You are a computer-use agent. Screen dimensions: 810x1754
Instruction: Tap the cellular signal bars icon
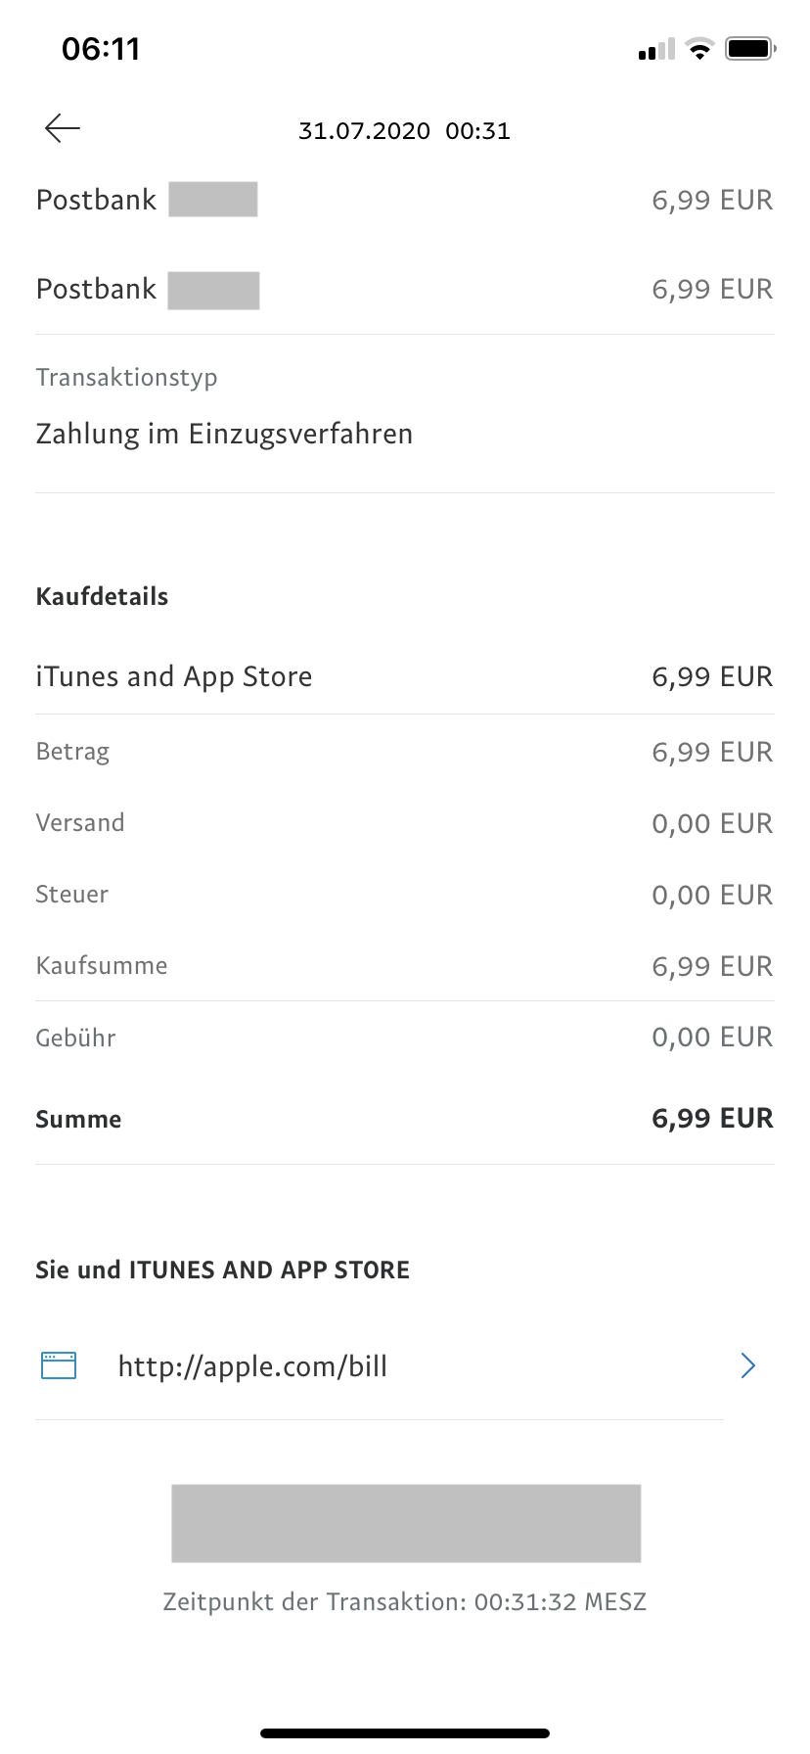click(656, 50)
